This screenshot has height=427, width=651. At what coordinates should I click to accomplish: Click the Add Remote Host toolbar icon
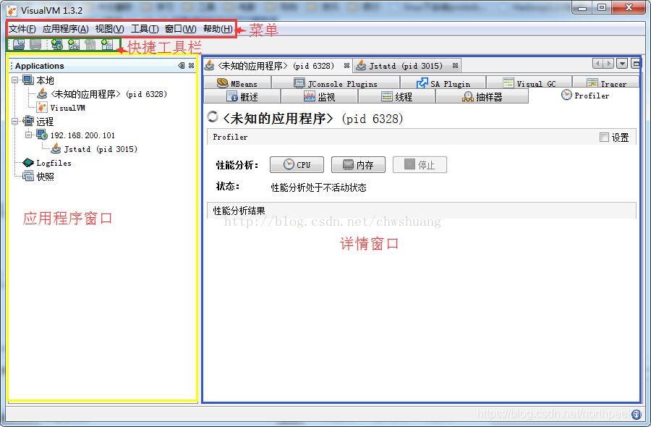[57, 44]
